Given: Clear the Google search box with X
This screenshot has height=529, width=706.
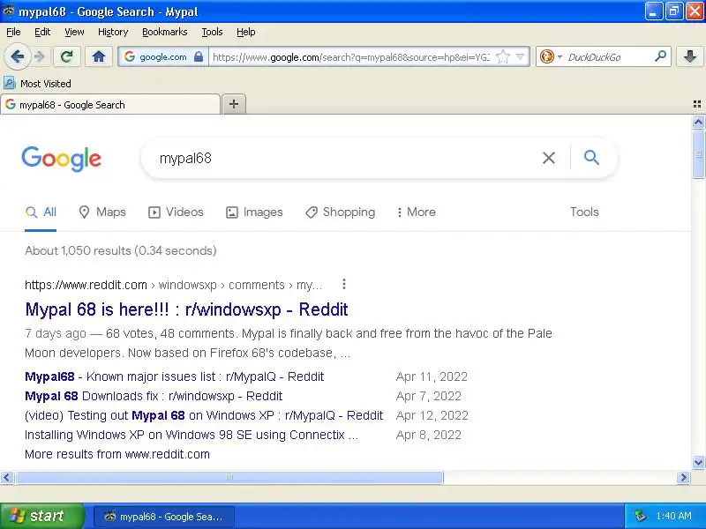Looking at the screenshot, I should click(x=548, y=158).
